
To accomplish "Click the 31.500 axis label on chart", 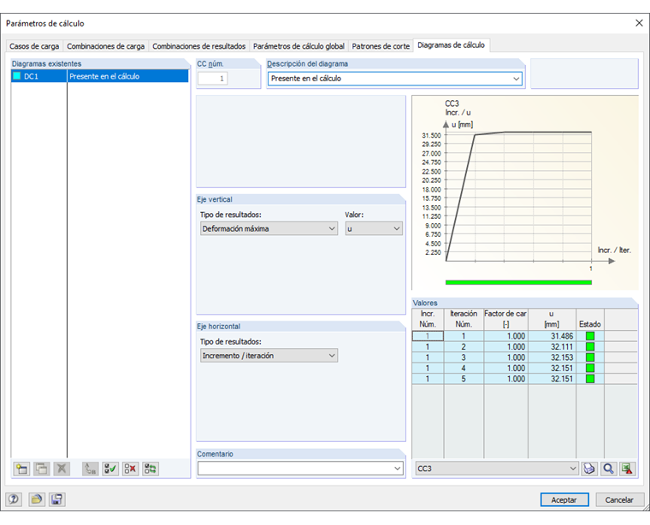I will (432, 135).
